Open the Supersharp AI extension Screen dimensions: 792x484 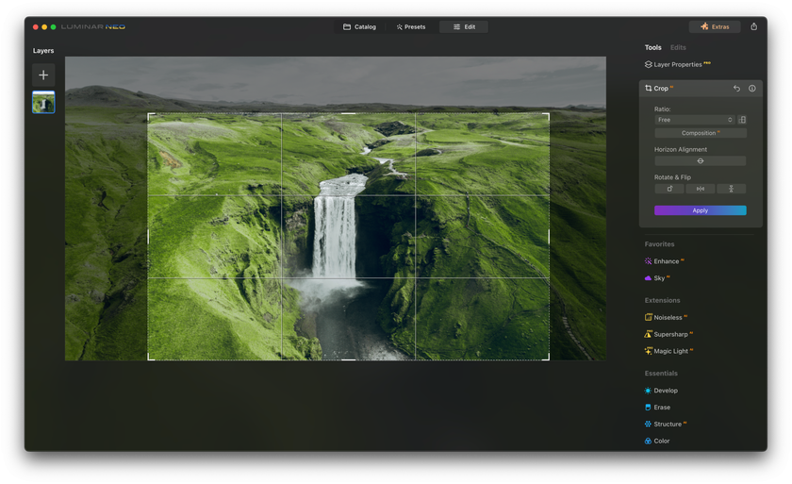coord(668,334)
